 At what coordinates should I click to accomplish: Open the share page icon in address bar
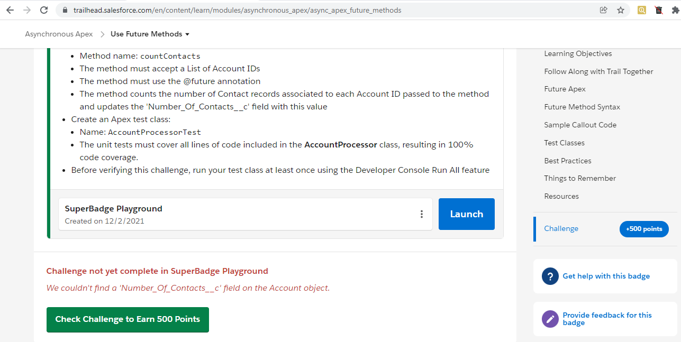[x=603, y=10]
